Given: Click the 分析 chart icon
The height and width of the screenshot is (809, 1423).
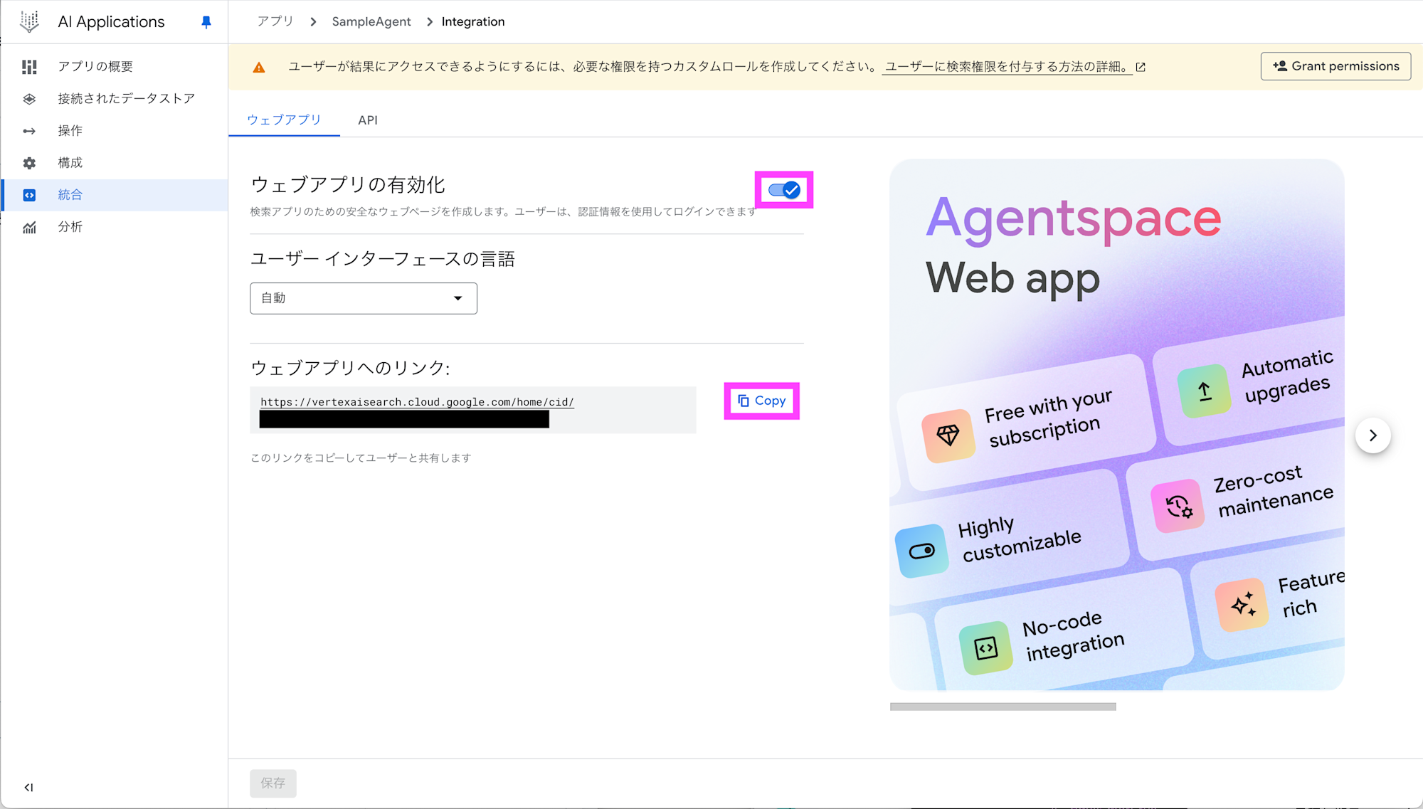Looking at the screenshot, I should click(x=29, y=228).
